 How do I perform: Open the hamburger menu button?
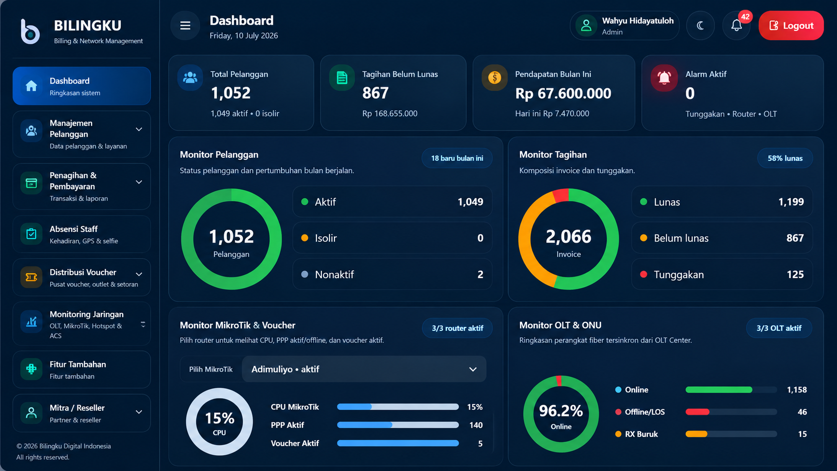point(185,26)
